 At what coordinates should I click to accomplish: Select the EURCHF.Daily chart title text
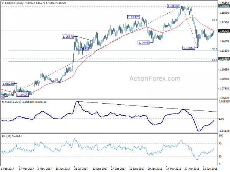(14, 3)
